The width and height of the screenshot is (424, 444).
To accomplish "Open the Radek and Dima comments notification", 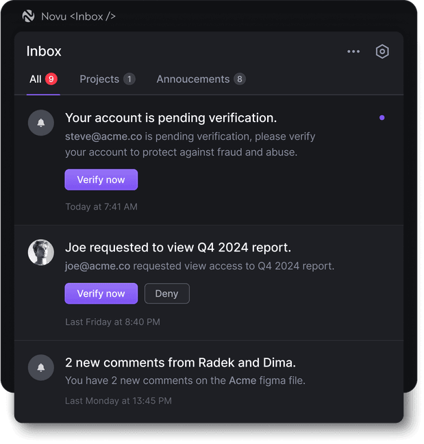I will 181,362.
